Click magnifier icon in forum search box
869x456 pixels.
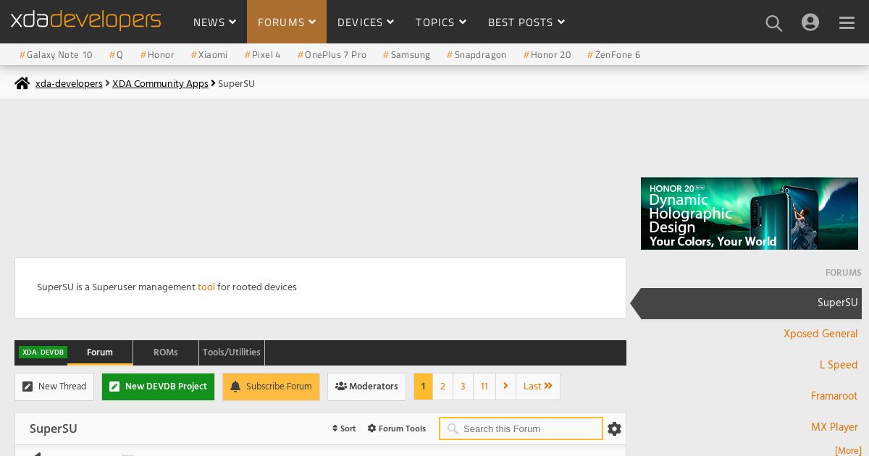[x=453, y=428]
